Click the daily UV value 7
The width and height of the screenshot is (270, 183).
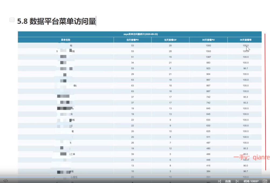(x=170, y=143)
